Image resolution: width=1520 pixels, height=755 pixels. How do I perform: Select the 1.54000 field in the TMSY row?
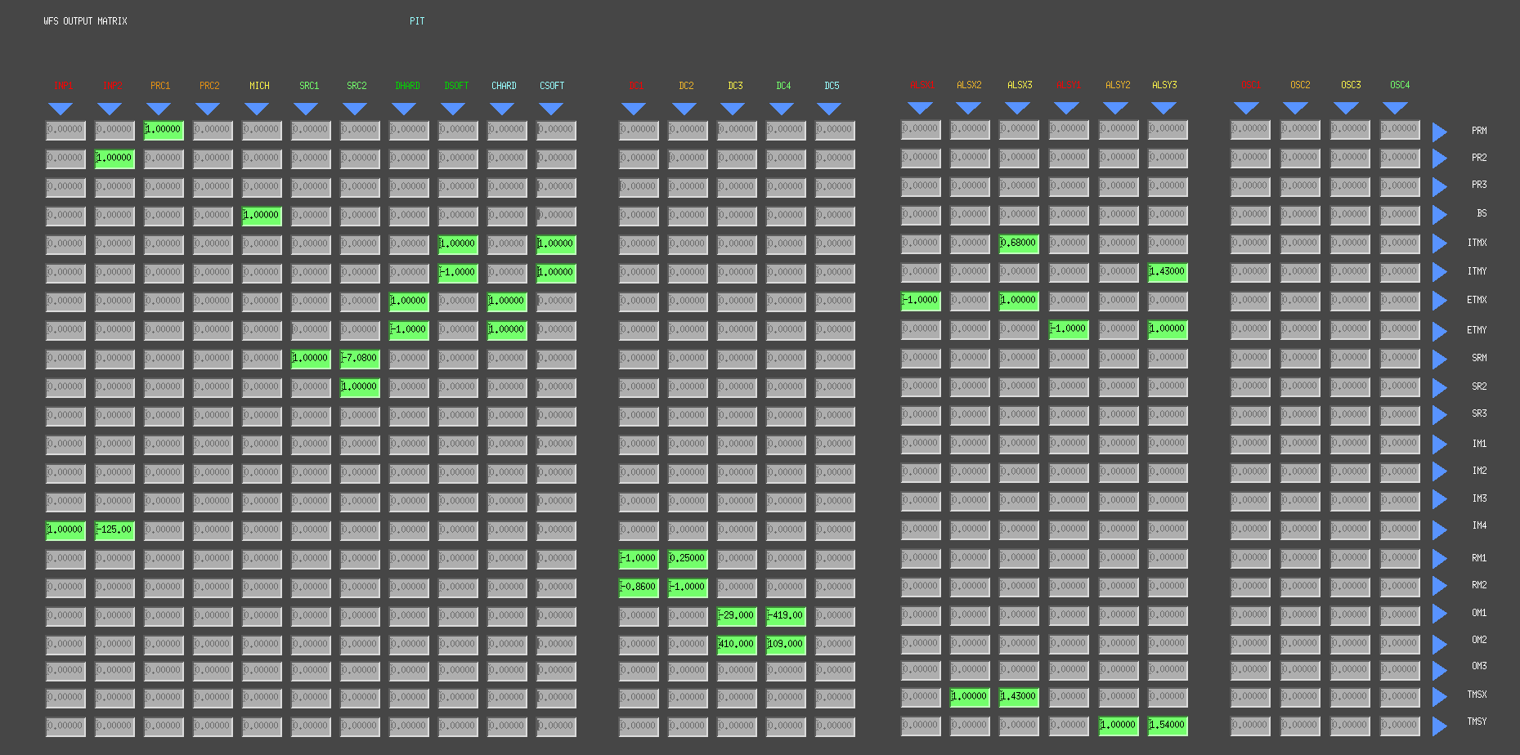(x=1168, y=726)
